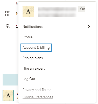
Task: Open the Profile menu entry
Action: pyautogui.click(x=27, y=37)
